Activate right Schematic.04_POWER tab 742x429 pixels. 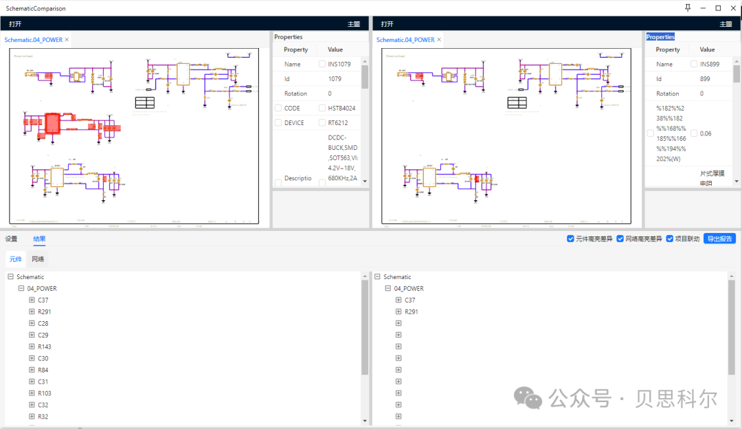pyautogui.click(x=405, y=40)
